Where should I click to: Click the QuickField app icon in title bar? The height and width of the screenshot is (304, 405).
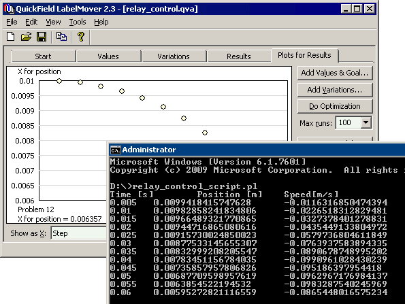tap(9, 9)
